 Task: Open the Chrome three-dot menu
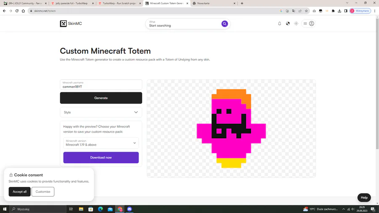pos(375,11)
